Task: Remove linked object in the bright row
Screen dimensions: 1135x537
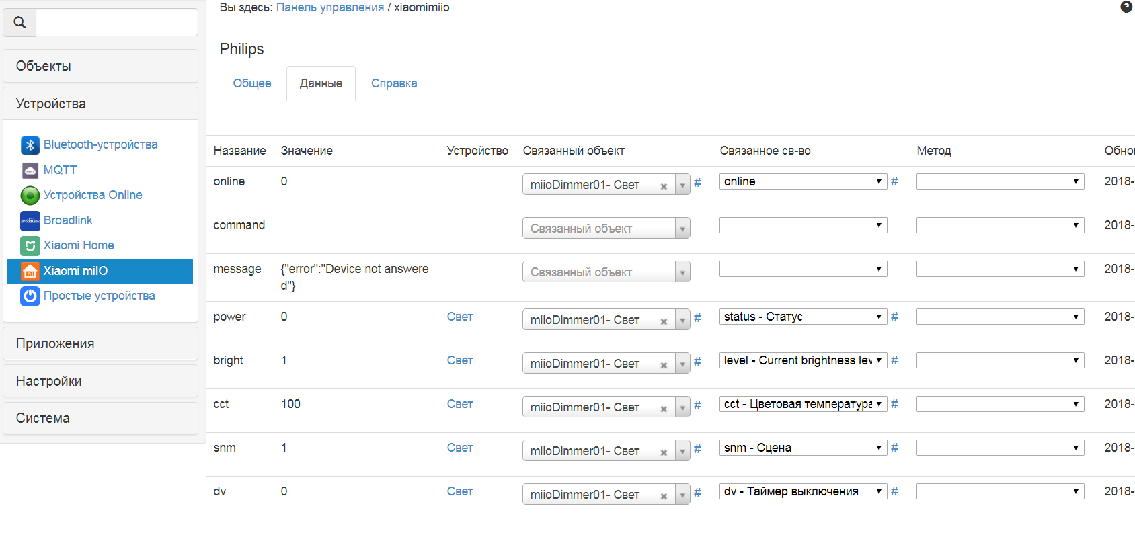Action: [664, 365]
